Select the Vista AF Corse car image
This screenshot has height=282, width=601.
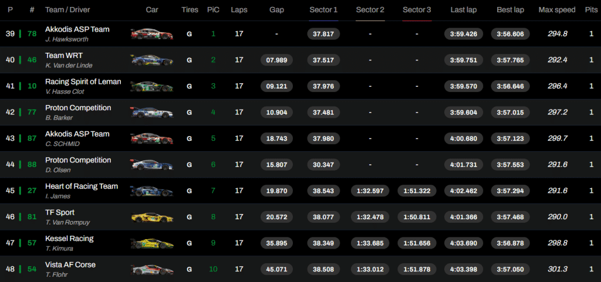[152, 270]
